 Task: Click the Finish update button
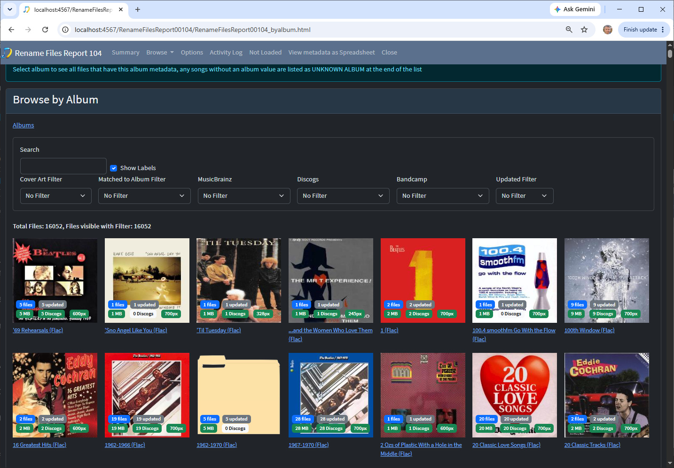[x=644, y=30]
